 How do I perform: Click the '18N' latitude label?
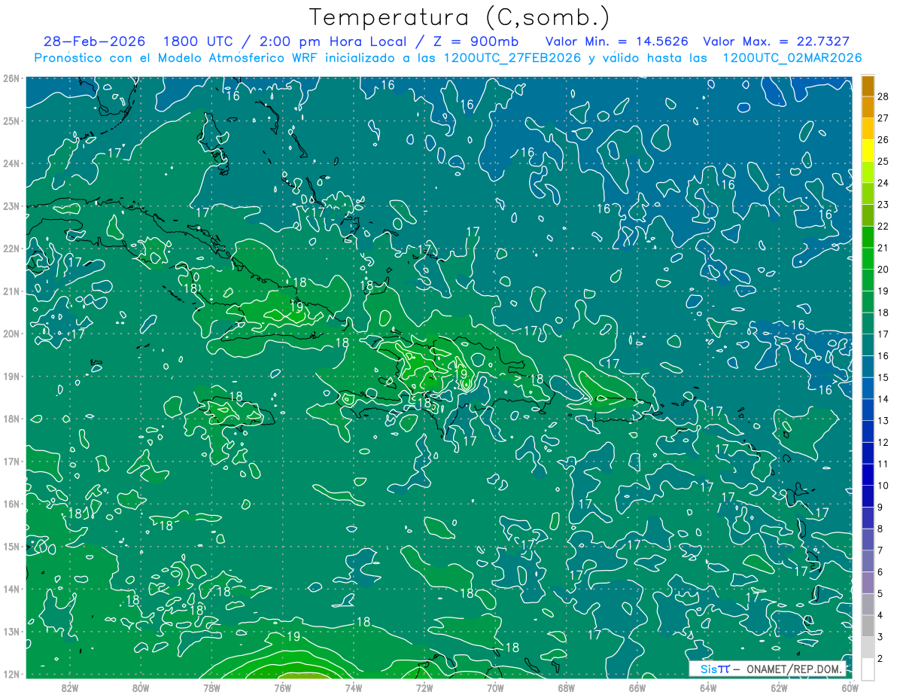(11, 419)
